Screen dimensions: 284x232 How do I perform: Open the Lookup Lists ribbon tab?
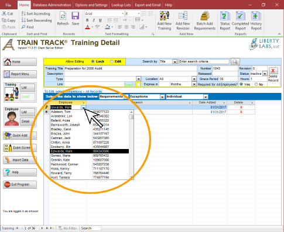121,5
